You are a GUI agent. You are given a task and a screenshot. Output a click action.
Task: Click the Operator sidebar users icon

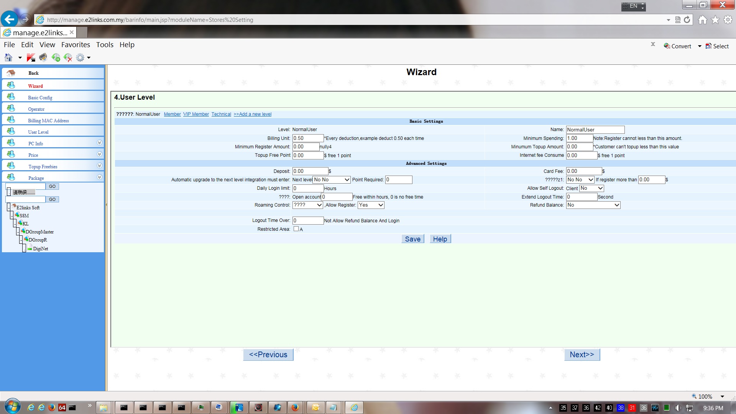click(11, 108)
